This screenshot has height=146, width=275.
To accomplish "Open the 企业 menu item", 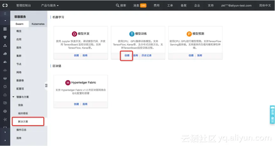I will [x=197, y=5].
